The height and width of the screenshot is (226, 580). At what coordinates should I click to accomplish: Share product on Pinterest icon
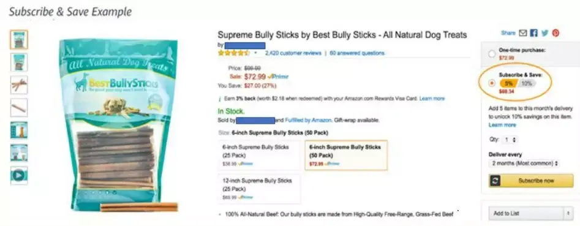(x=556, y=33)
